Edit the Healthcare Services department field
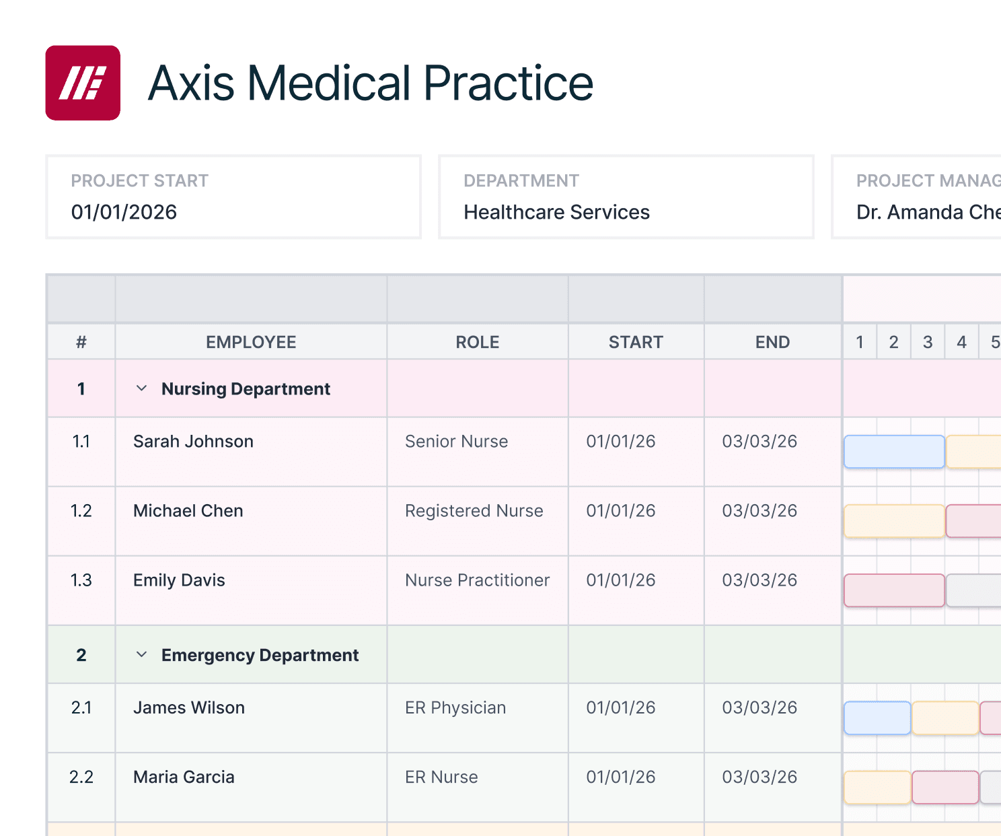Image resolution: width=1001 pixels, height=836 pixels. 626,197
